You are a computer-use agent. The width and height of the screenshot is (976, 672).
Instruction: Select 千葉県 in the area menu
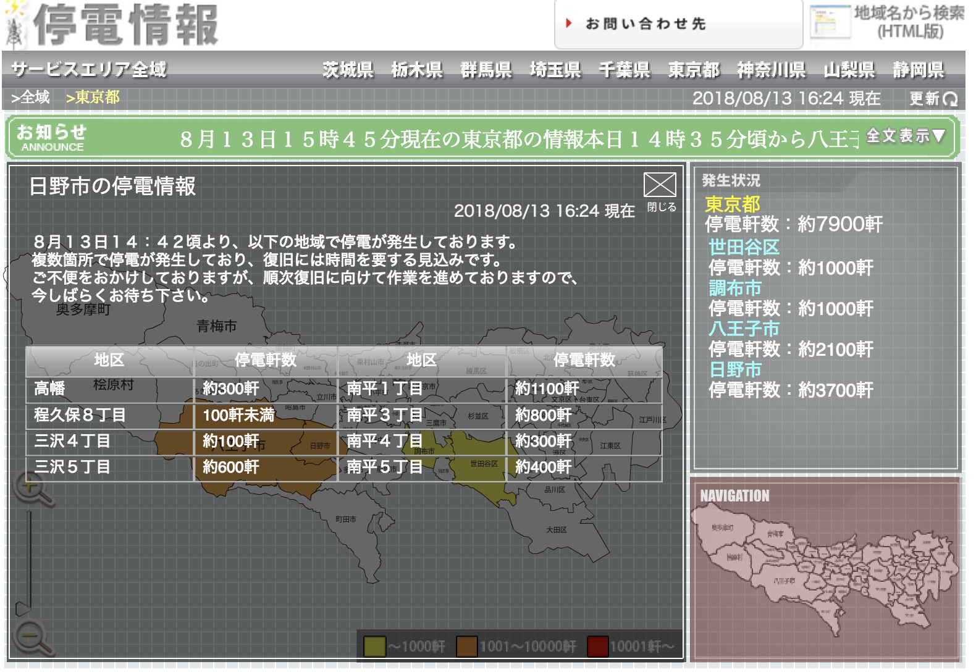point(625,70)
